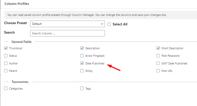Click the Date Published label text
The image size is (197, 106).
(x=95, y=63)
